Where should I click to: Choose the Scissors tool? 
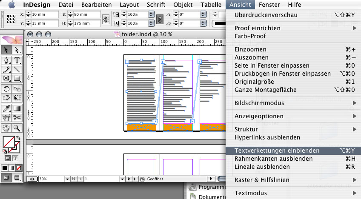point(17,118)
